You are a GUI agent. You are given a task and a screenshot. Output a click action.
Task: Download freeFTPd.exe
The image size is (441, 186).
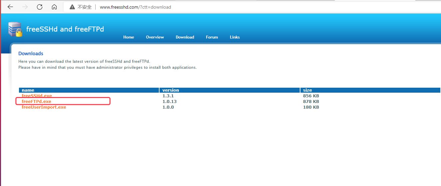click(x=36, y=101)
